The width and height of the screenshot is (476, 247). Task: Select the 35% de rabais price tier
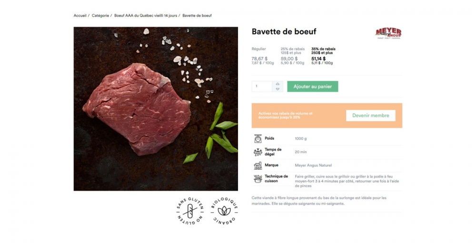[323, 56]
